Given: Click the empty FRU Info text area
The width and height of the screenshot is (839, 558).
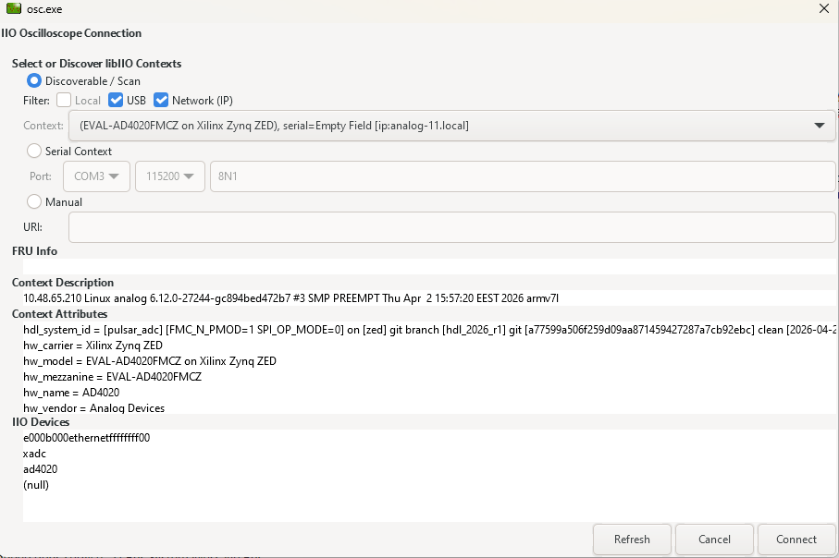Looking at the screenshot, I should 429,266.
